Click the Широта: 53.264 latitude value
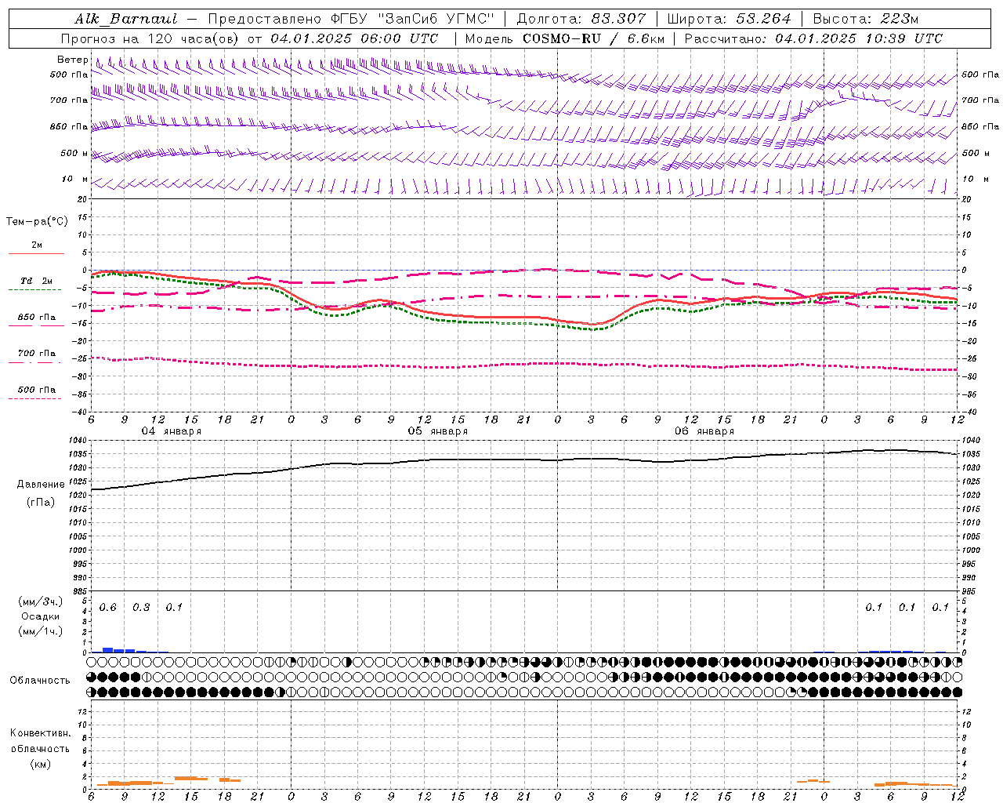 point(729,19)
